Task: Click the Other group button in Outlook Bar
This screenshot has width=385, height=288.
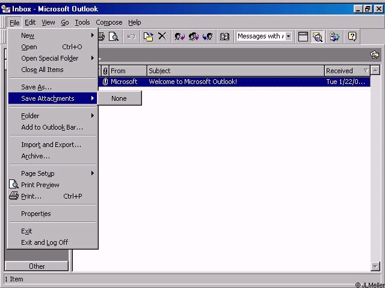Action: pos(37,266)
